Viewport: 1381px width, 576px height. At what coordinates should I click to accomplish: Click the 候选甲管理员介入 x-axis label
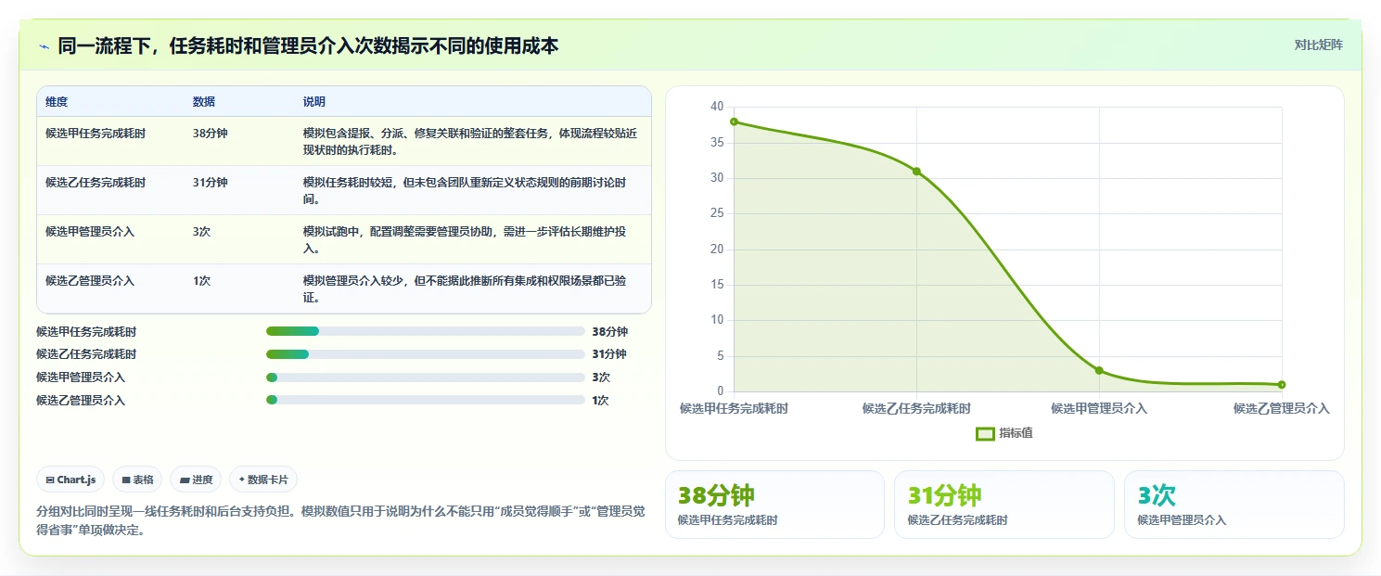click(1099, 408)
